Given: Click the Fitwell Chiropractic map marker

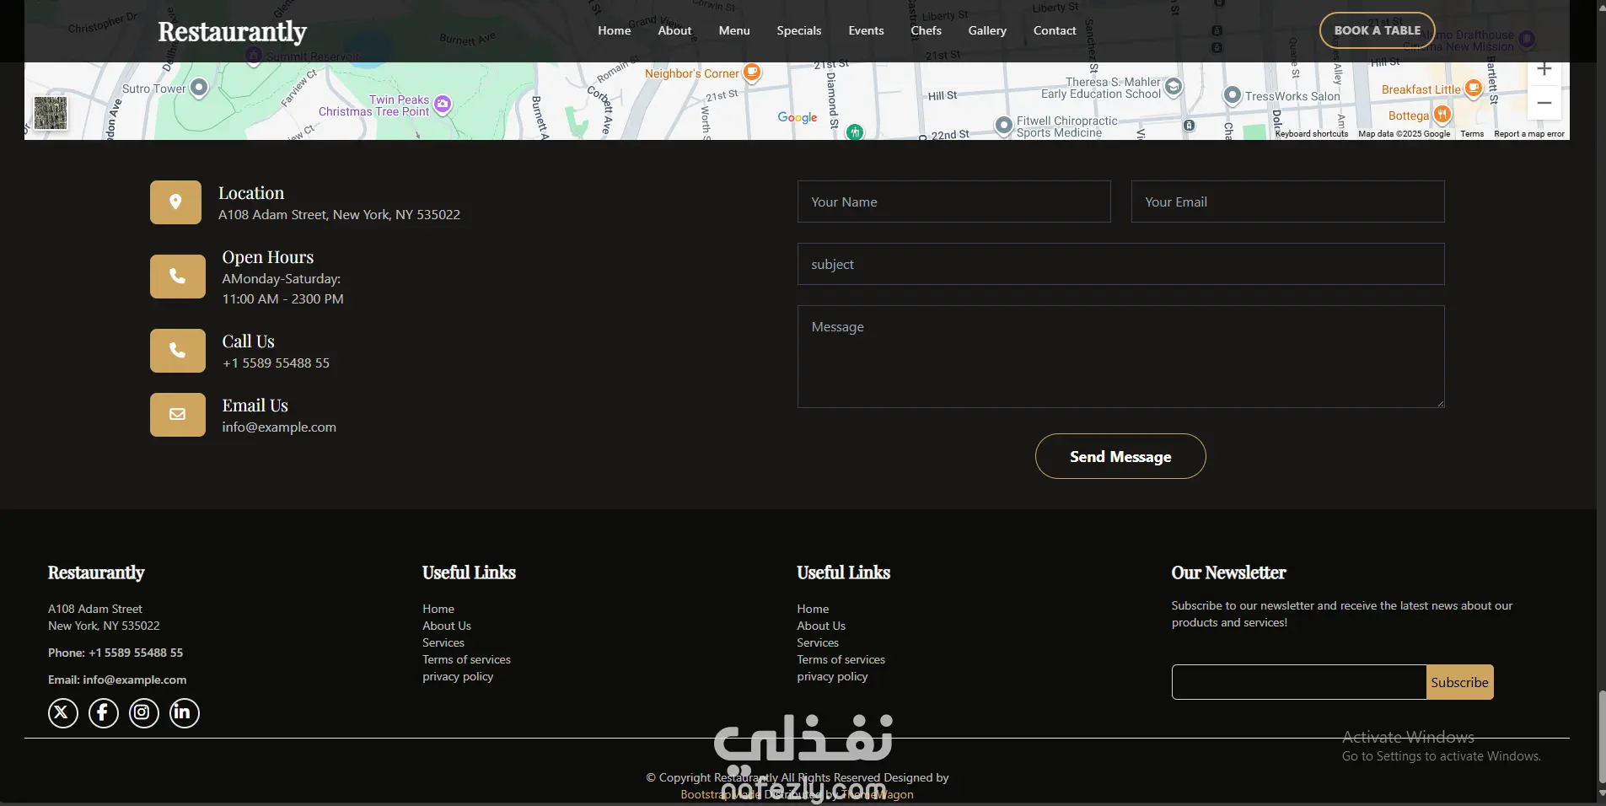Looking at the screenshot, I should point(1003,126).
